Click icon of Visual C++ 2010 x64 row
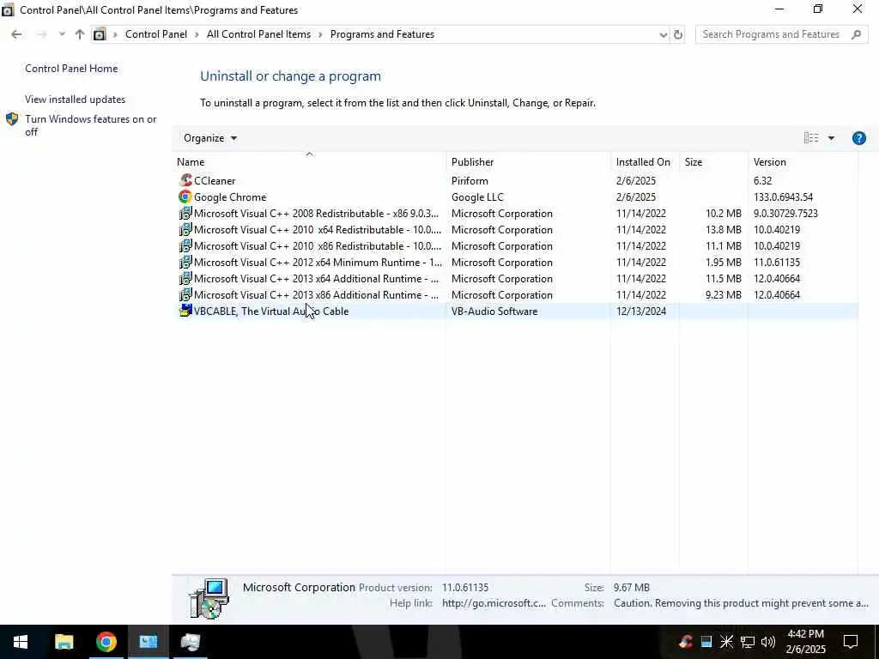879x659 pixels. pyautogui.click(x=185, y=230)
